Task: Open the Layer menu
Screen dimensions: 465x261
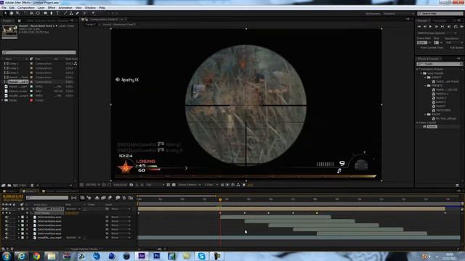Action: tap(41, 8)
